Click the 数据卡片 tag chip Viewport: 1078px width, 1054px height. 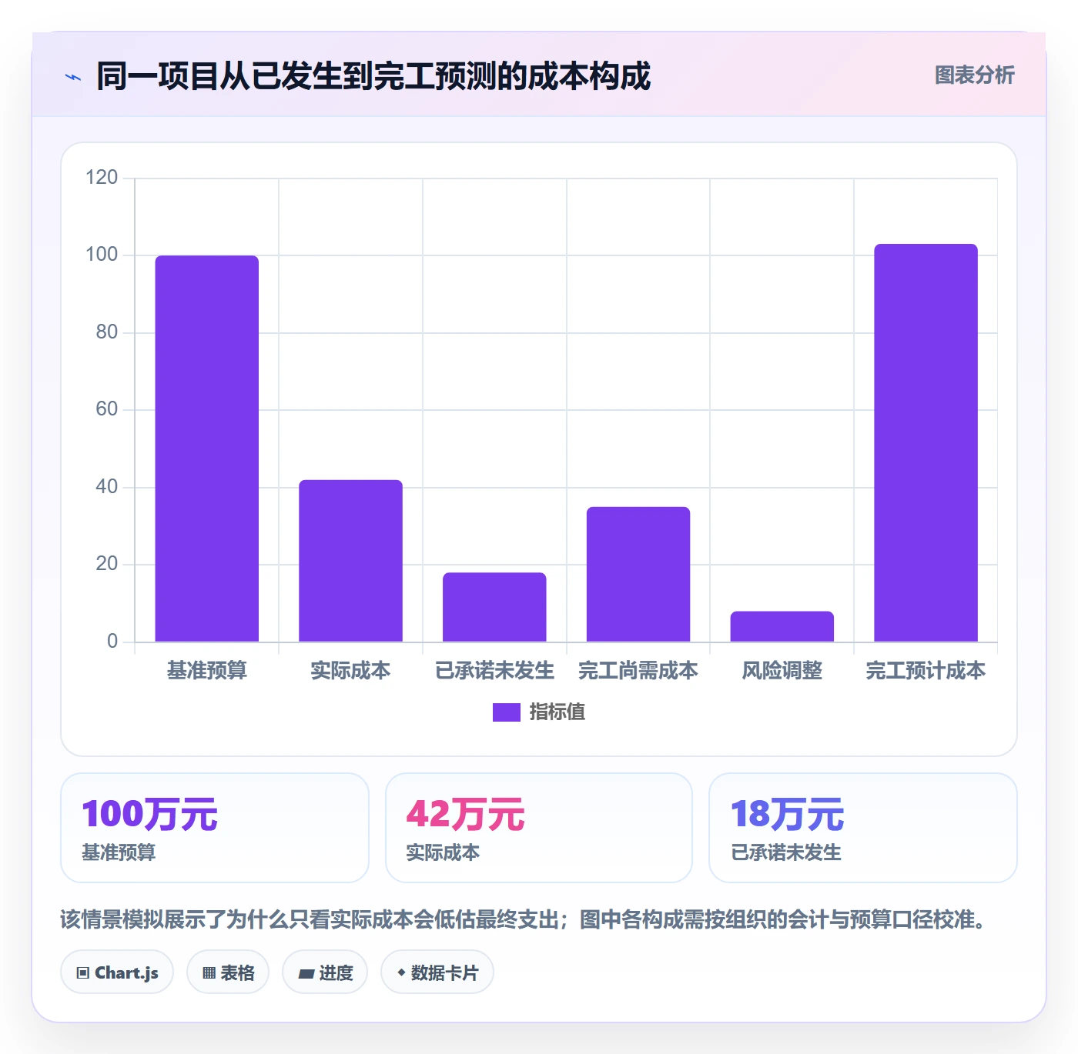click(x=437, y=972)
